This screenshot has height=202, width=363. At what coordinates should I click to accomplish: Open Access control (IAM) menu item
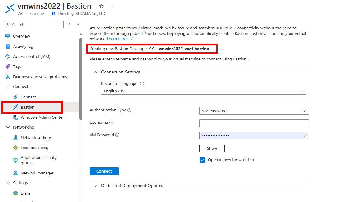[x=31, y=56]
